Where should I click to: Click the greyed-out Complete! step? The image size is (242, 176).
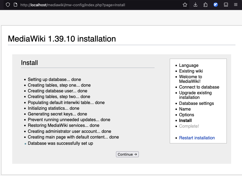[x=189, y=126]
